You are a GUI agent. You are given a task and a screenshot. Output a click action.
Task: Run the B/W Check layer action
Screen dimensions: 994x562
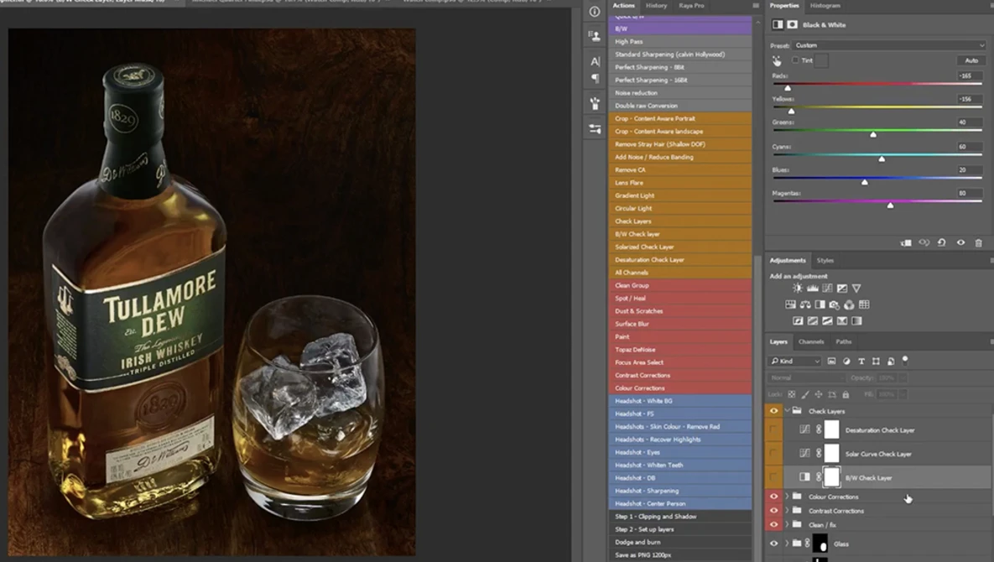coord(680,234)
